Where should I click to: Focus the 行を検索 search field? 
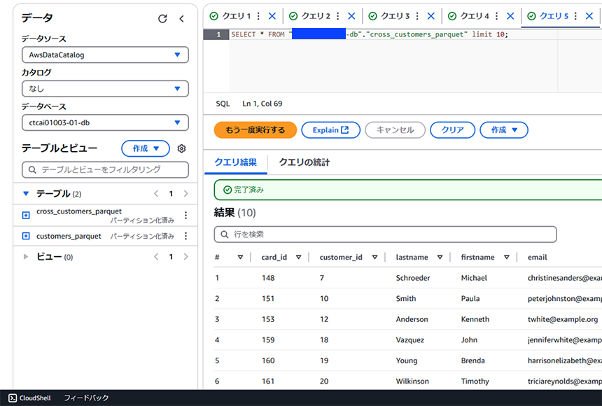(x=385, y=234)
